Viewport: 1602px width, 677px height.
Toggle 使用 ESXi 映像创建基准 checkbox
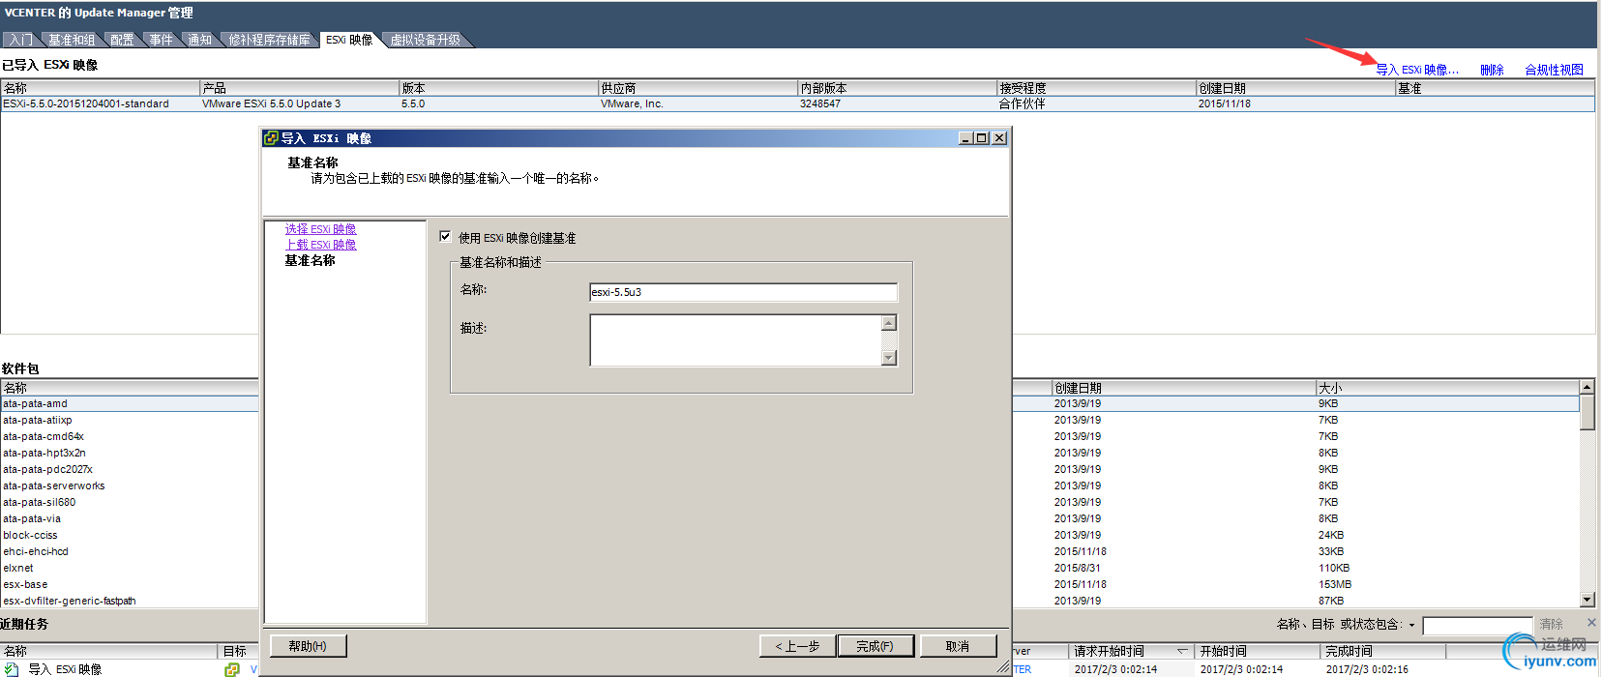tap(445, 236)
